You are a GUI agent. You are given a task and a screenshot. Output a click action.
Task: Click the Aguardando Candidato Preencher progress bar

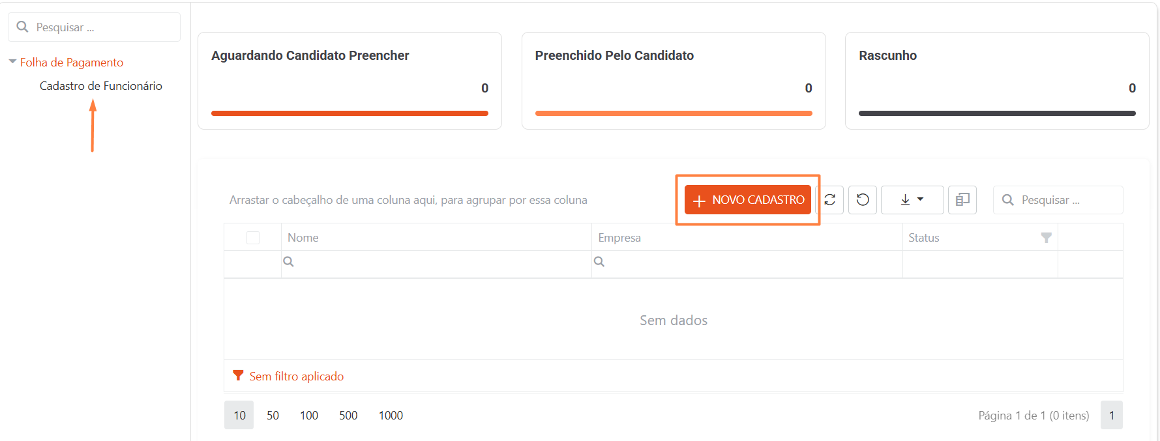[349, 113]
